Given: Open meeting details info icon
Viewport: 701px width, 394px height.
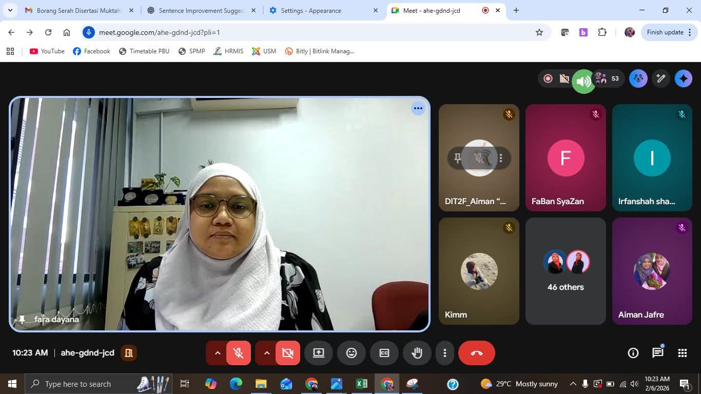Looking at the screenshot, I should tap(633, 353).
